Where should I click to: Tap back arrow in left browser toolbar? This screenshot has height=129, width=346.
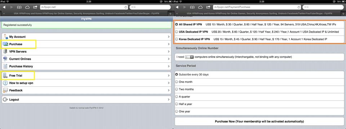4,7
